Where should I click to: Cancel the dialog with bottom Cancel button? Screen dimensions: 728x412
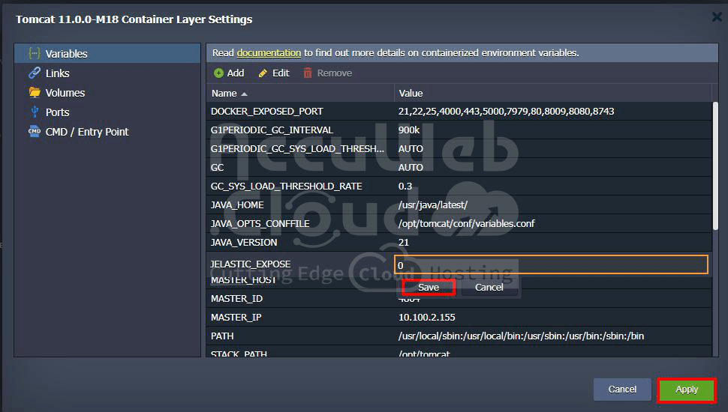(x=622, y=390)
